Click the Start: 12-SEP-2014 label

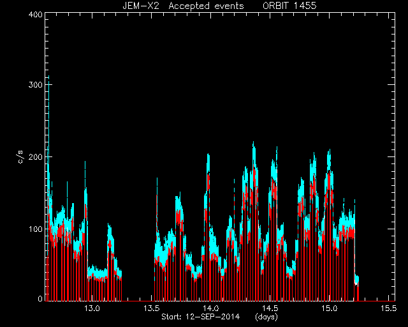(200, 317)
